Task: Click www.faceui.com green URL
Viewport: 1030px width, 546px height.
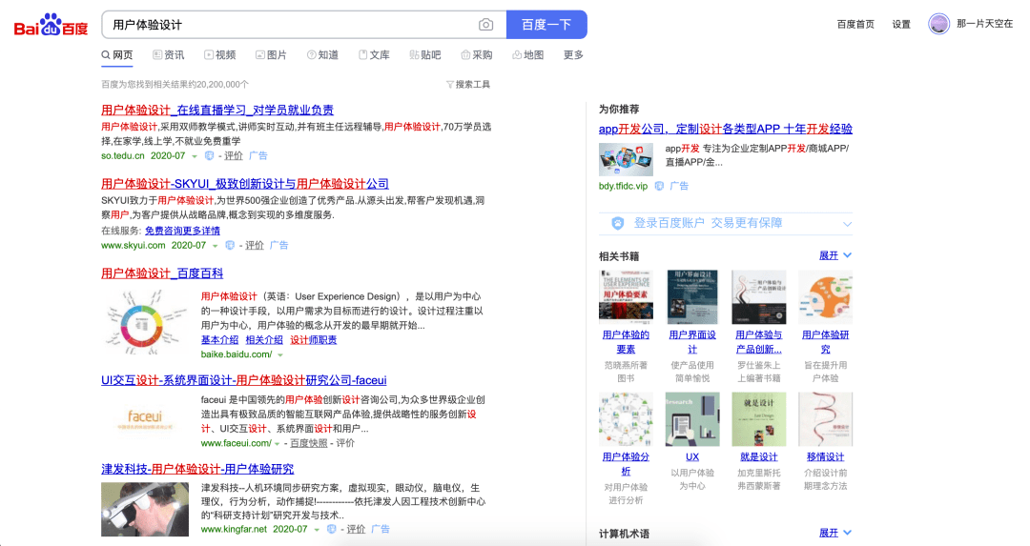Action: [x=236, y=444]
